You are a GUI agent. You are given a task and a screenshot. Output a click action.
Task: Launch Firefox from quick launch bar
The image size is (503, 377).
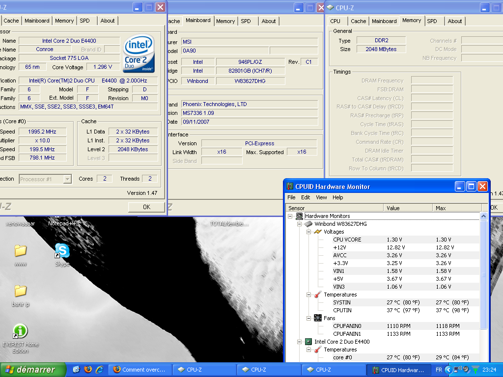[87, 369]
